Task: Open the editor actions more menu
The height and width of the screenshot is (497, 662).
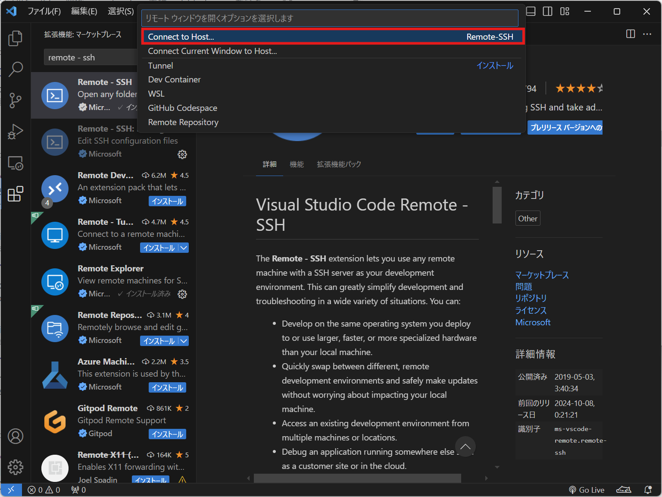Action: [x=648, y=34]
